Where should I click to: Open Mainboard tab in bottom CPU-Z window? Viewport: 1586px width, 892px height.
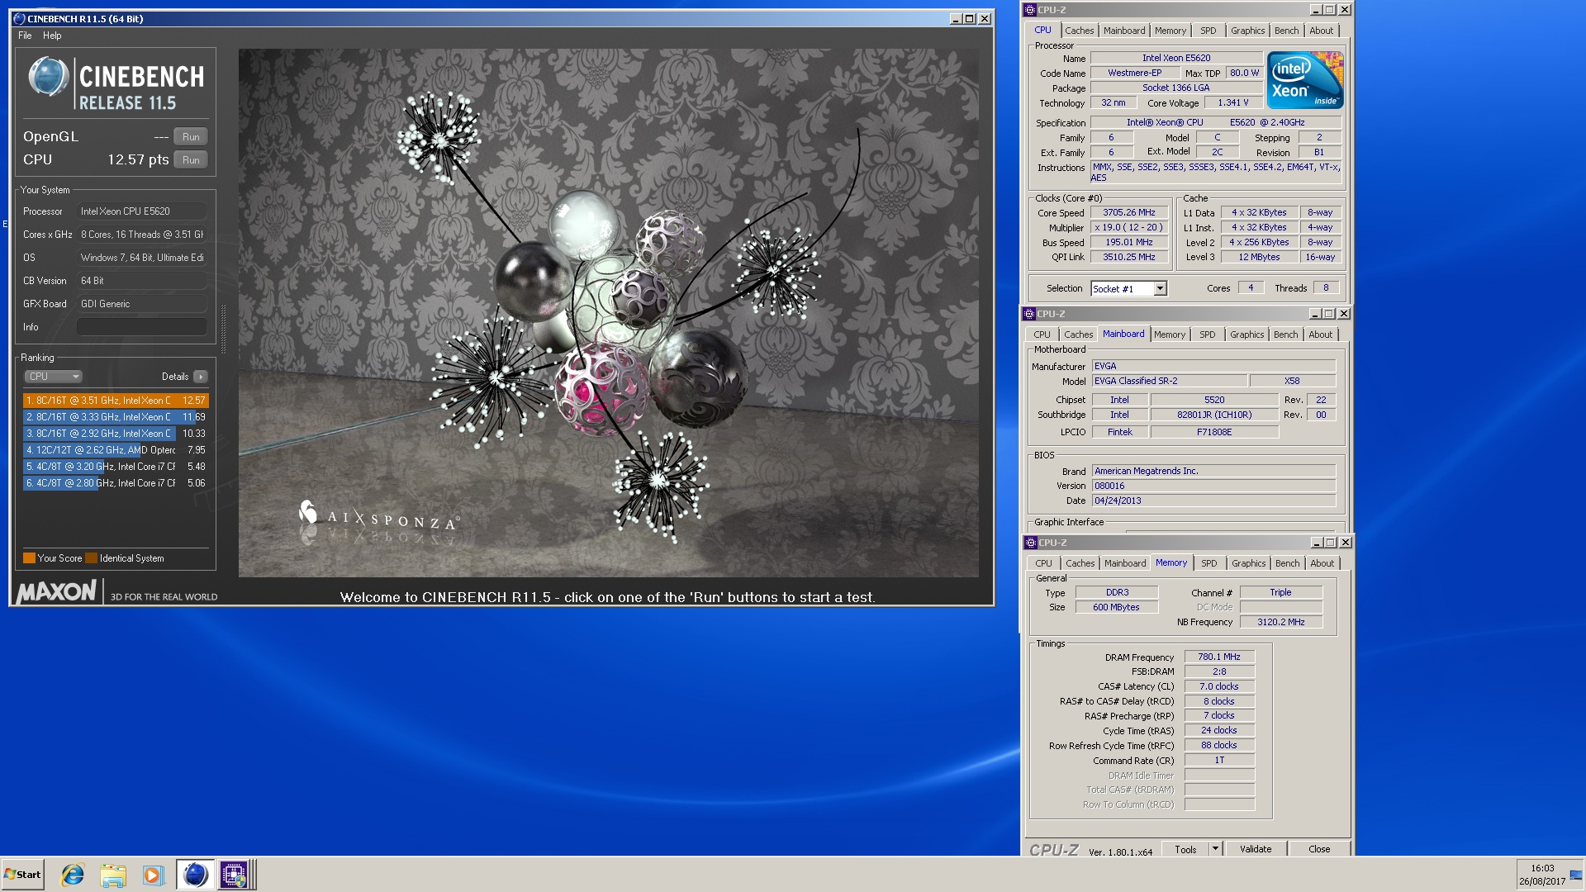pos(1125,563)
